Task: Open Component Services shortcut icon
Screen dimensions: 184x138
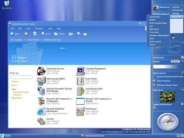Action: (x=41, y=71)
